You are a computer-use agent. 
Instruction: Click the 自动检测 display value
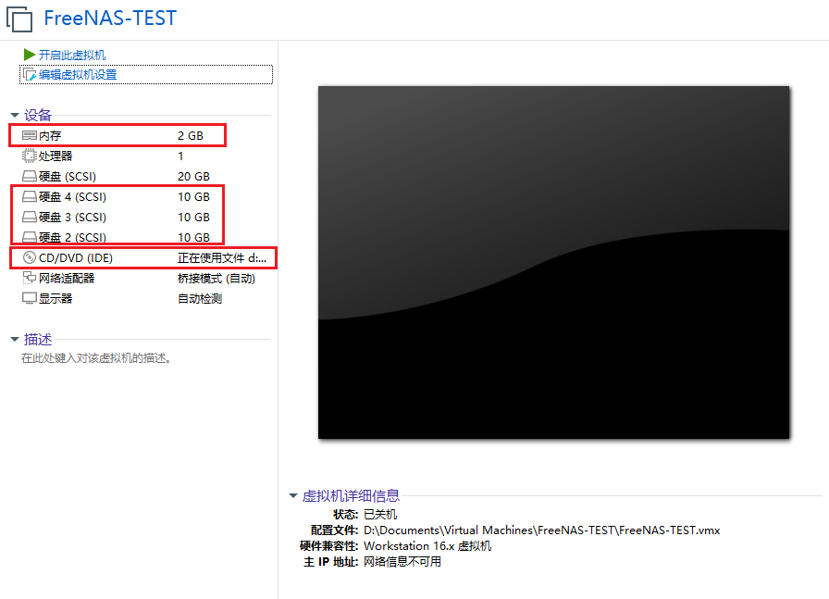[200, 299]
